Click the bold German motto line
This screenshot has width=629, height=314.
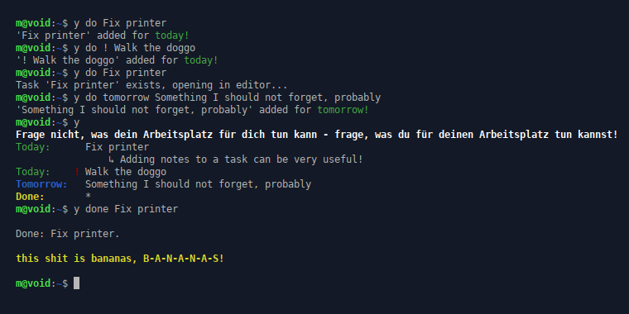[317, 135]
